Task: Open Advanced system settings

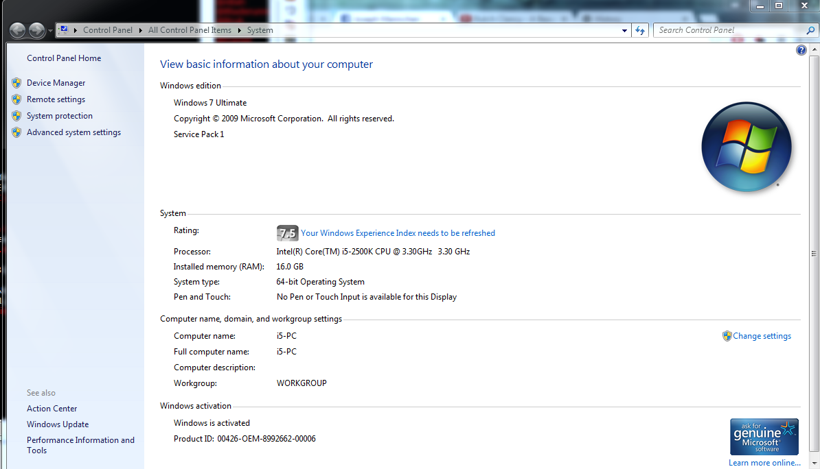Action: [73, 132]
